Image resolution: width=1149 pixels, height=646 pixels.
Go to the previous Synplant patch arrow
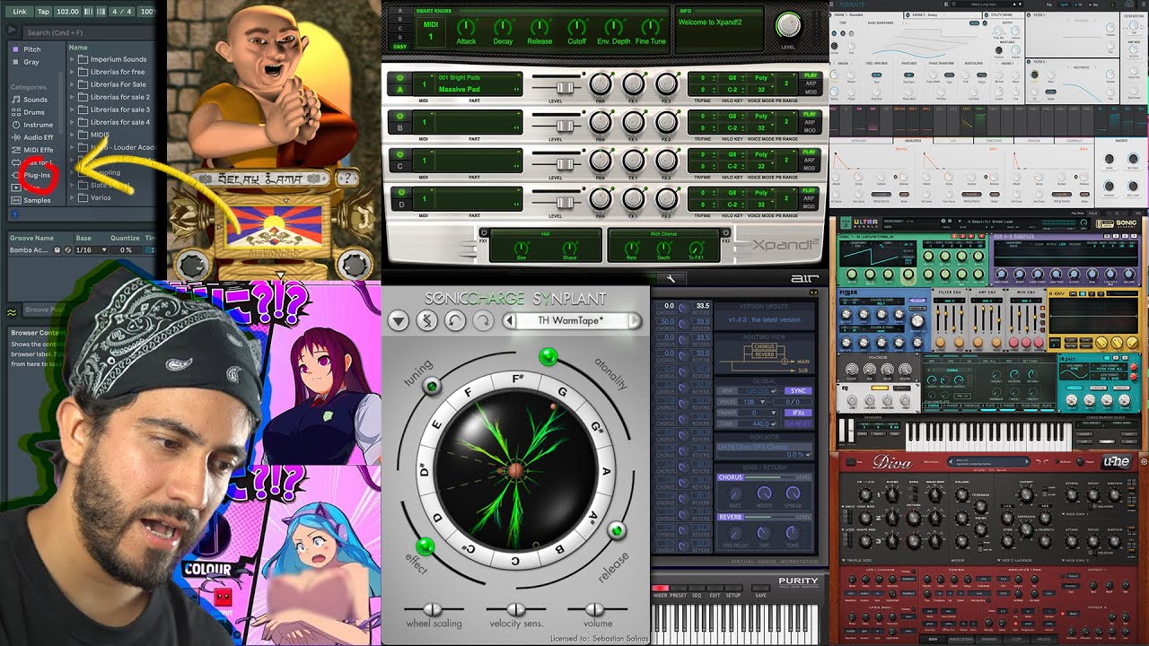(x=511, y=320)
